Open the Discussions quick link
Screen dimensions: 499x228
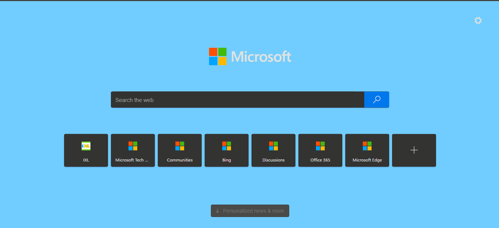pyautogui.click(x=273, y=150)
